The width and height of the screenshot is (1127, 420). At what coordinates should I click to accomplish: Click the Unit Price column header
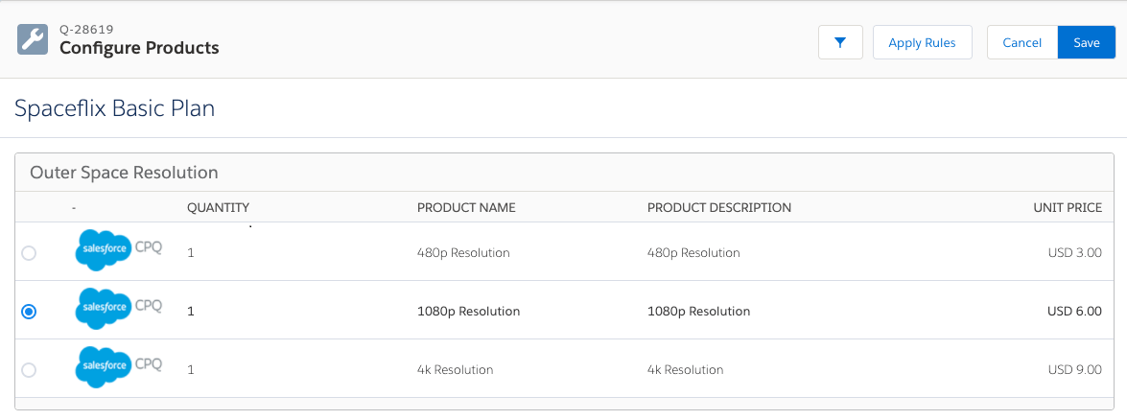tap(1067, 207)
